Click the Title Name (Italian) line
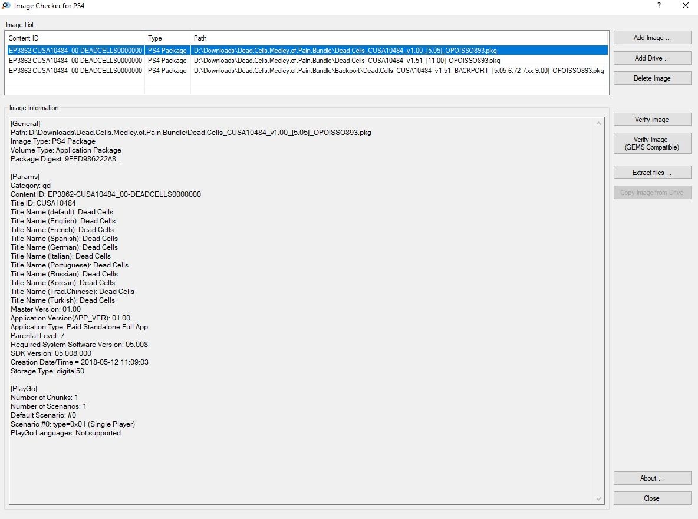The width and height of the screenshot is (698, 519). (61, 256)
